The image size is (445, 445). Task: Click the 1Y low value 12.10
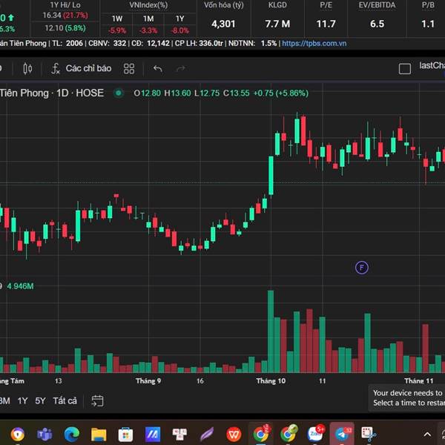(53, 28)
